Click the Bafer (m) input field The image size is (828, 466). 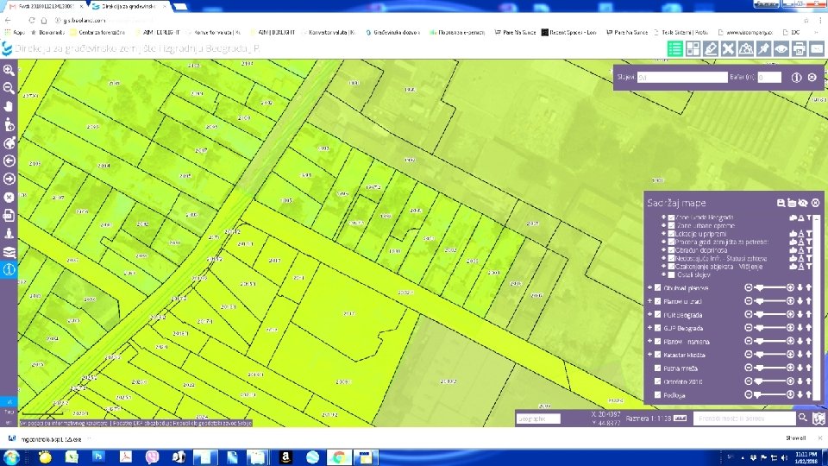tap(769, 78)
